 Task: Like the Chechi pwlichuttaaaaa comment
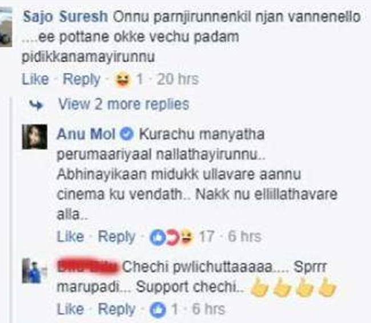coord(70,309)
